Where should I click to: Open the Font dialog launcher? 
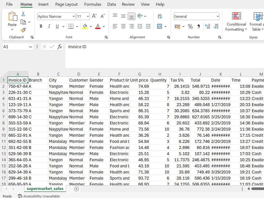106,37
